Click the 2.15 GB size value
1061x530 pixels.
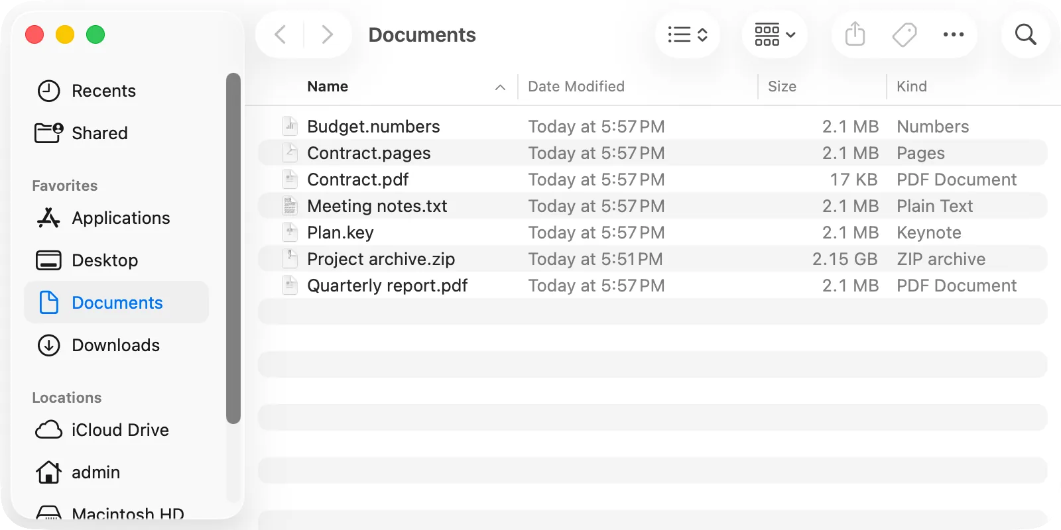coord(845,259)
